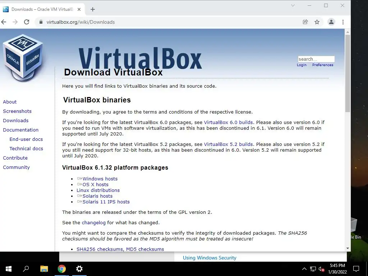Share this page via share icon
368x276 pixels.
point(305,22)
